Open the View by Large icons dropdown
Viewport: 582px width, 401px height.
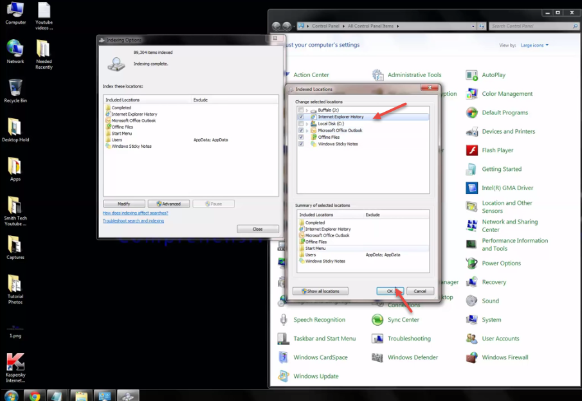[534, 45]
